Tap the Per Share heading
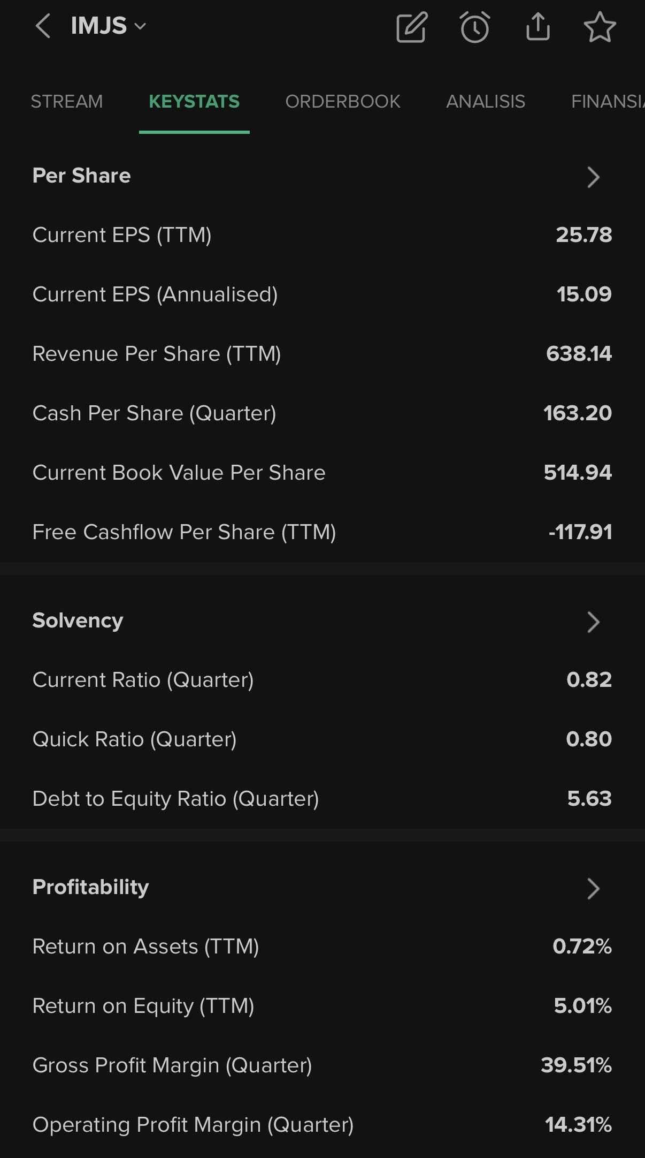 click(x=81, y=176)
